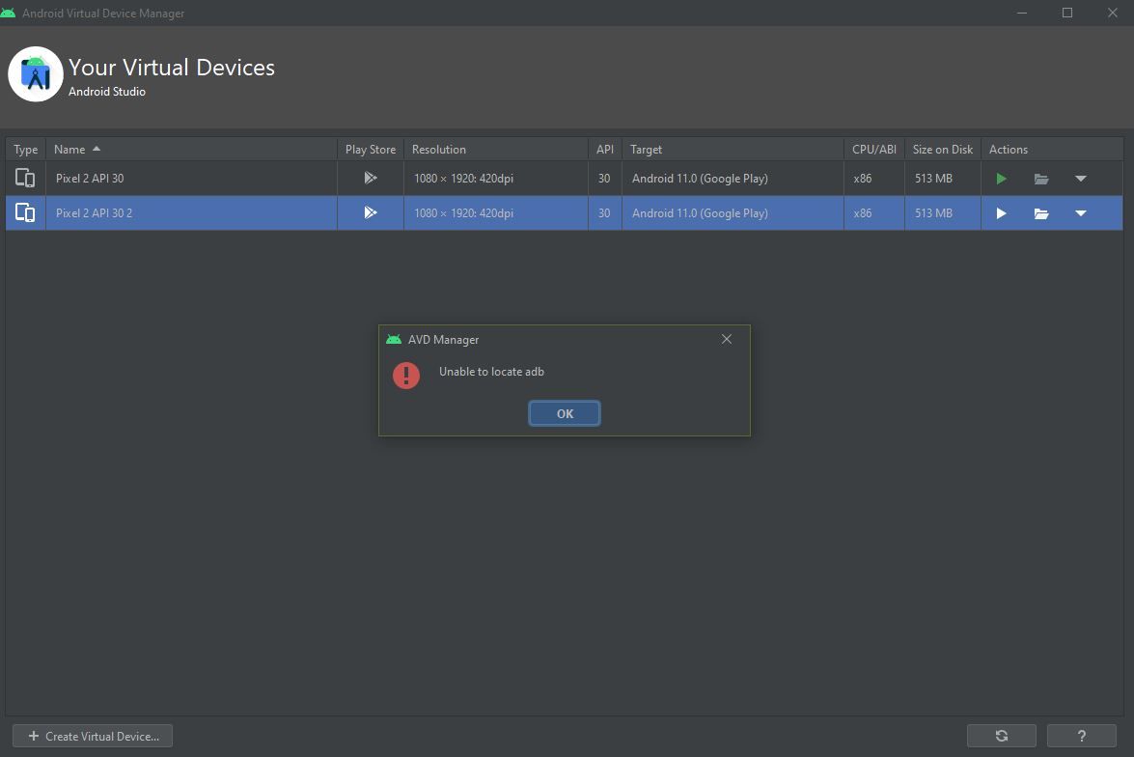1134x757 pixels.
Task: Refresh the virtual device list
Action: pyautogui.click(x=1001, y=736)
